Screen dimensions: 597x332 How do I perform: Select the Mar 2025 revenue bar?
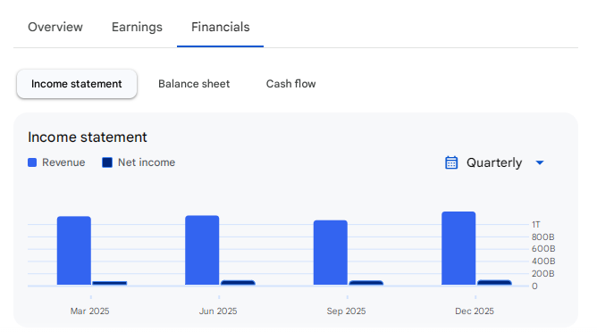coord(74,251)
